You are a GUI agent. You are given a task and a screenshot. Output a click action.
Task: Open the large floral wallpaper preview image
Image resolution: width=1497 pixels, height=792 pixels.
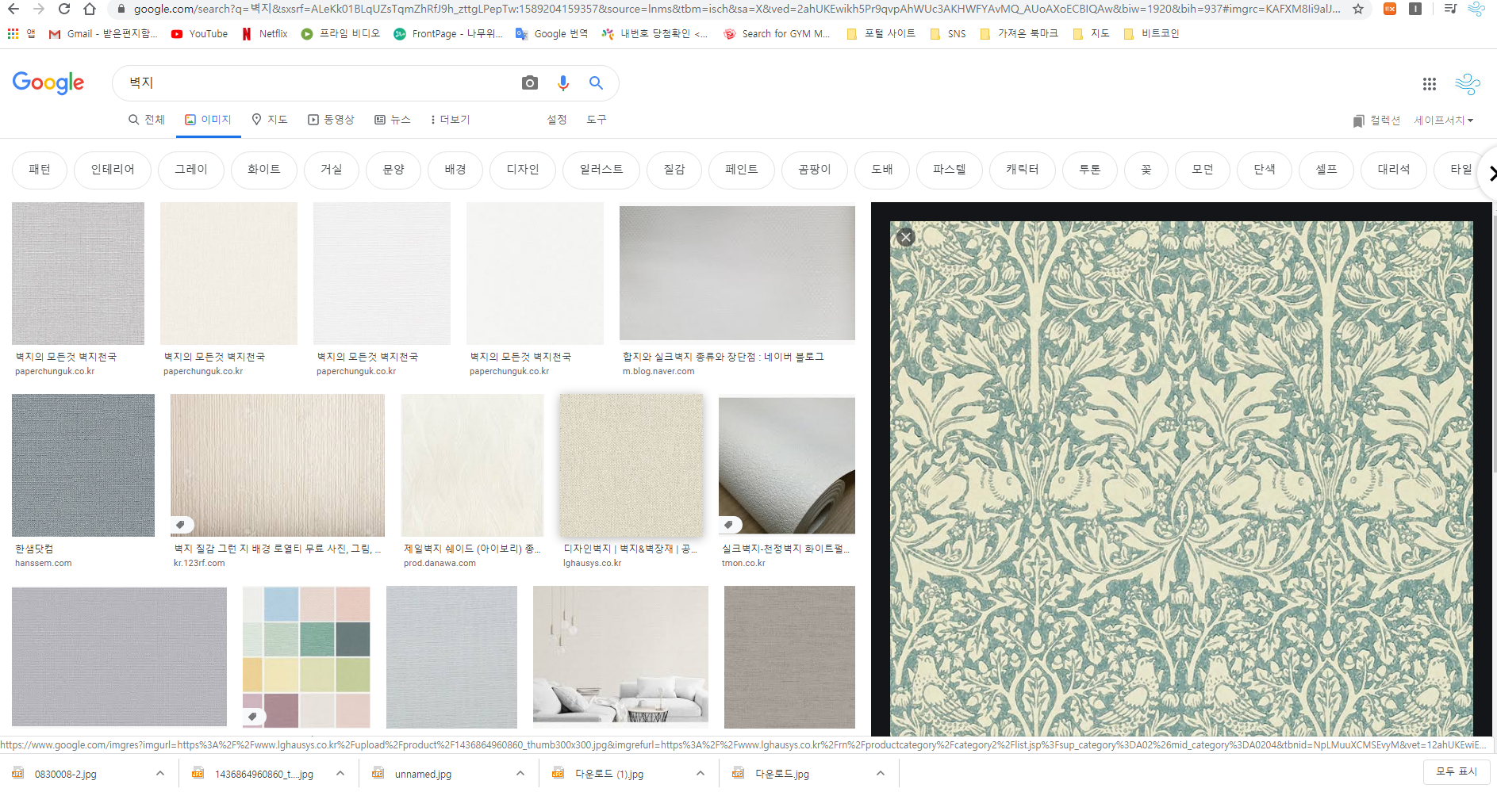(x=1181, y=479)
